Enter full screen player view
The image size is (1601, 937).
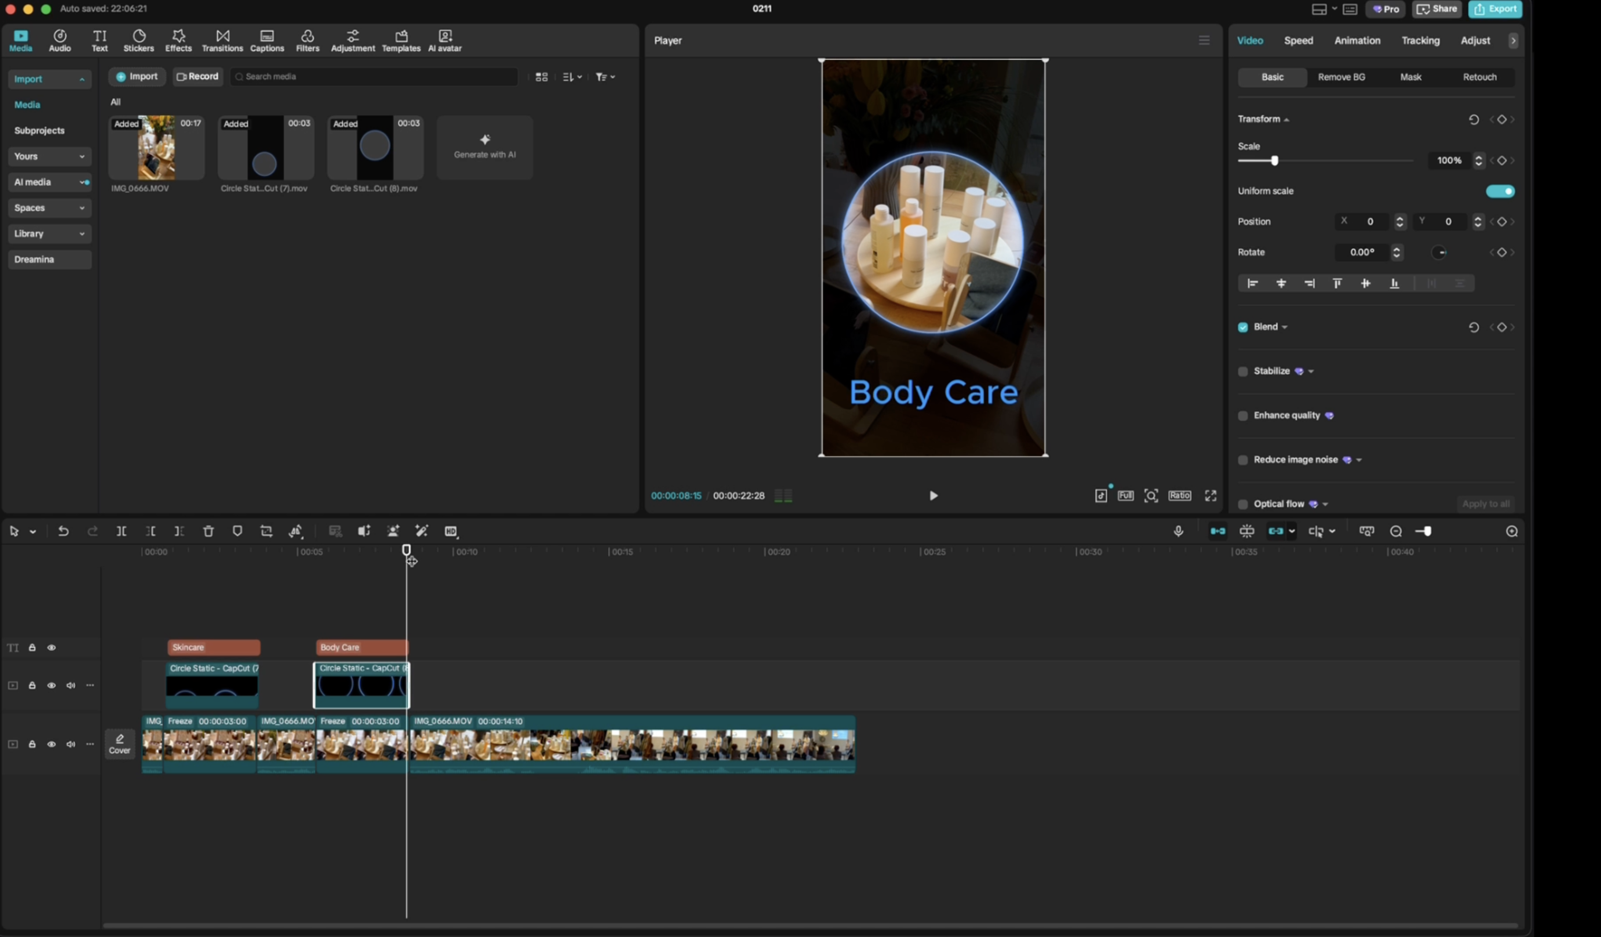(x=1211, y=495)
